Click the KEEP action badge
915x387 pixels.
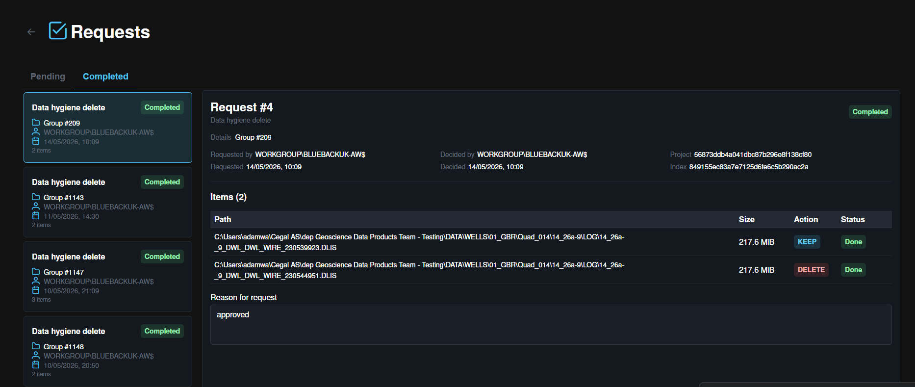[807, 242]
